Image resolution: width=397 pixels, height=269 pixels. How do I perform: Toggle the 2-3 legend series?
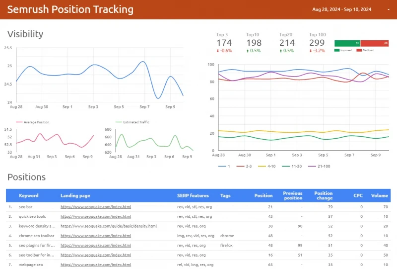[x=244, y=166]
